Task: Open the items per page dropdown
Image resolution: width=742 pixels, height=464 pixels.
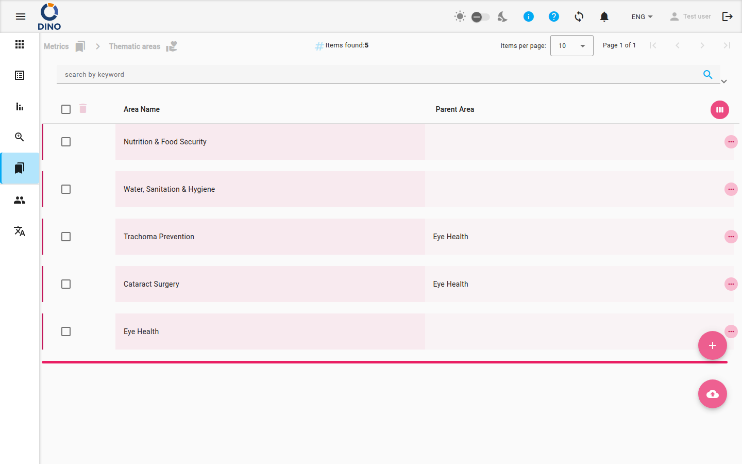Action: tap(572, 45)
